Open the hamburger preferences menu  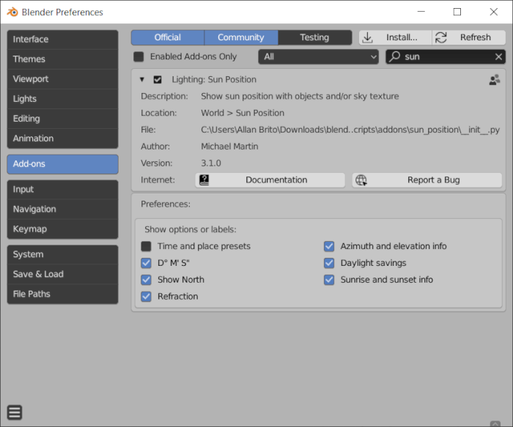click(x=15, y=412)
